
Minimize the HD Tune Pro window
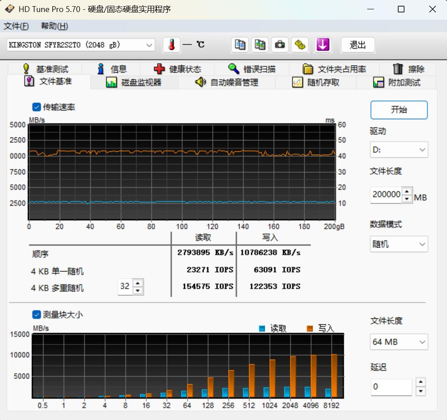point(370,9)
